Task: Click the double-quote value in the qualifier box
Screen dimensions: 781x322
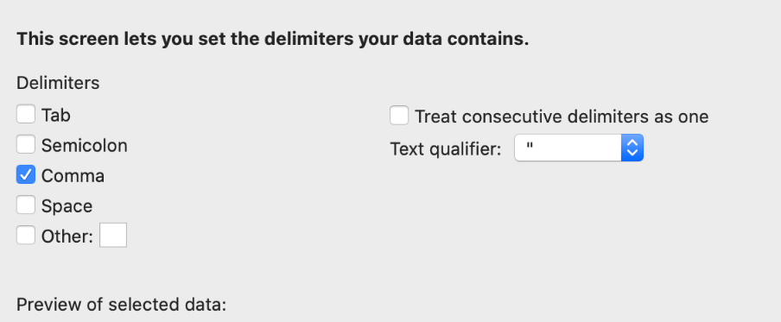Action: pos(530,146)
